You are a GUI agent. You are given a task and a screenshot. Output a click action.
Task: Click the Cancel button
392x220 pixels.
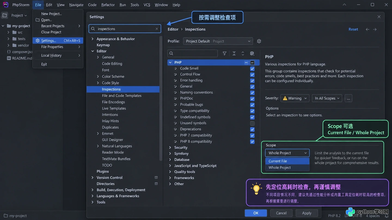coord(281,213)
